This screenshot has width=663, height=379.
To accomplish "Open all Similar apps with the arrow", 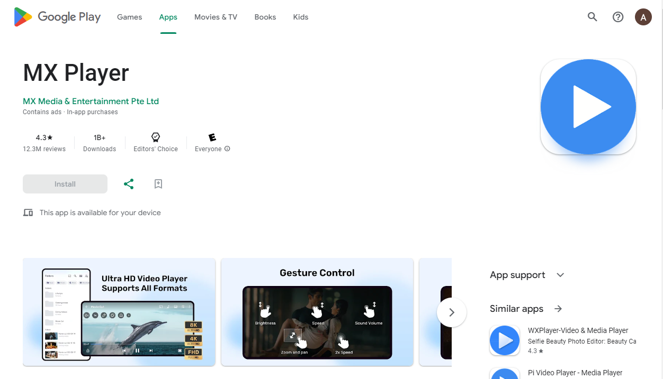I will (558, 309).
